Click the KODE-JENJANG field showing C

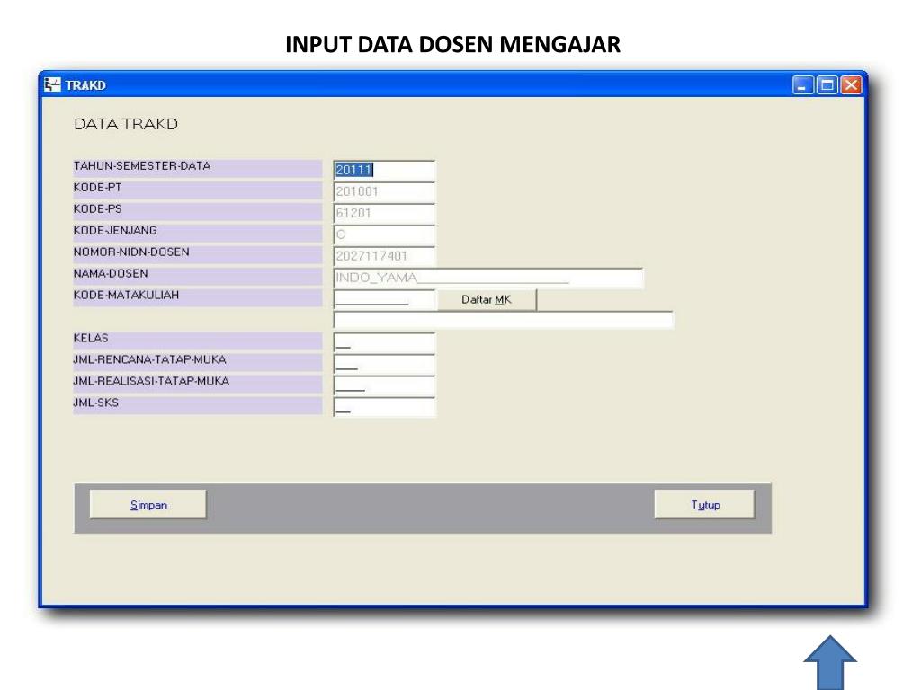(x=384, y=234)
